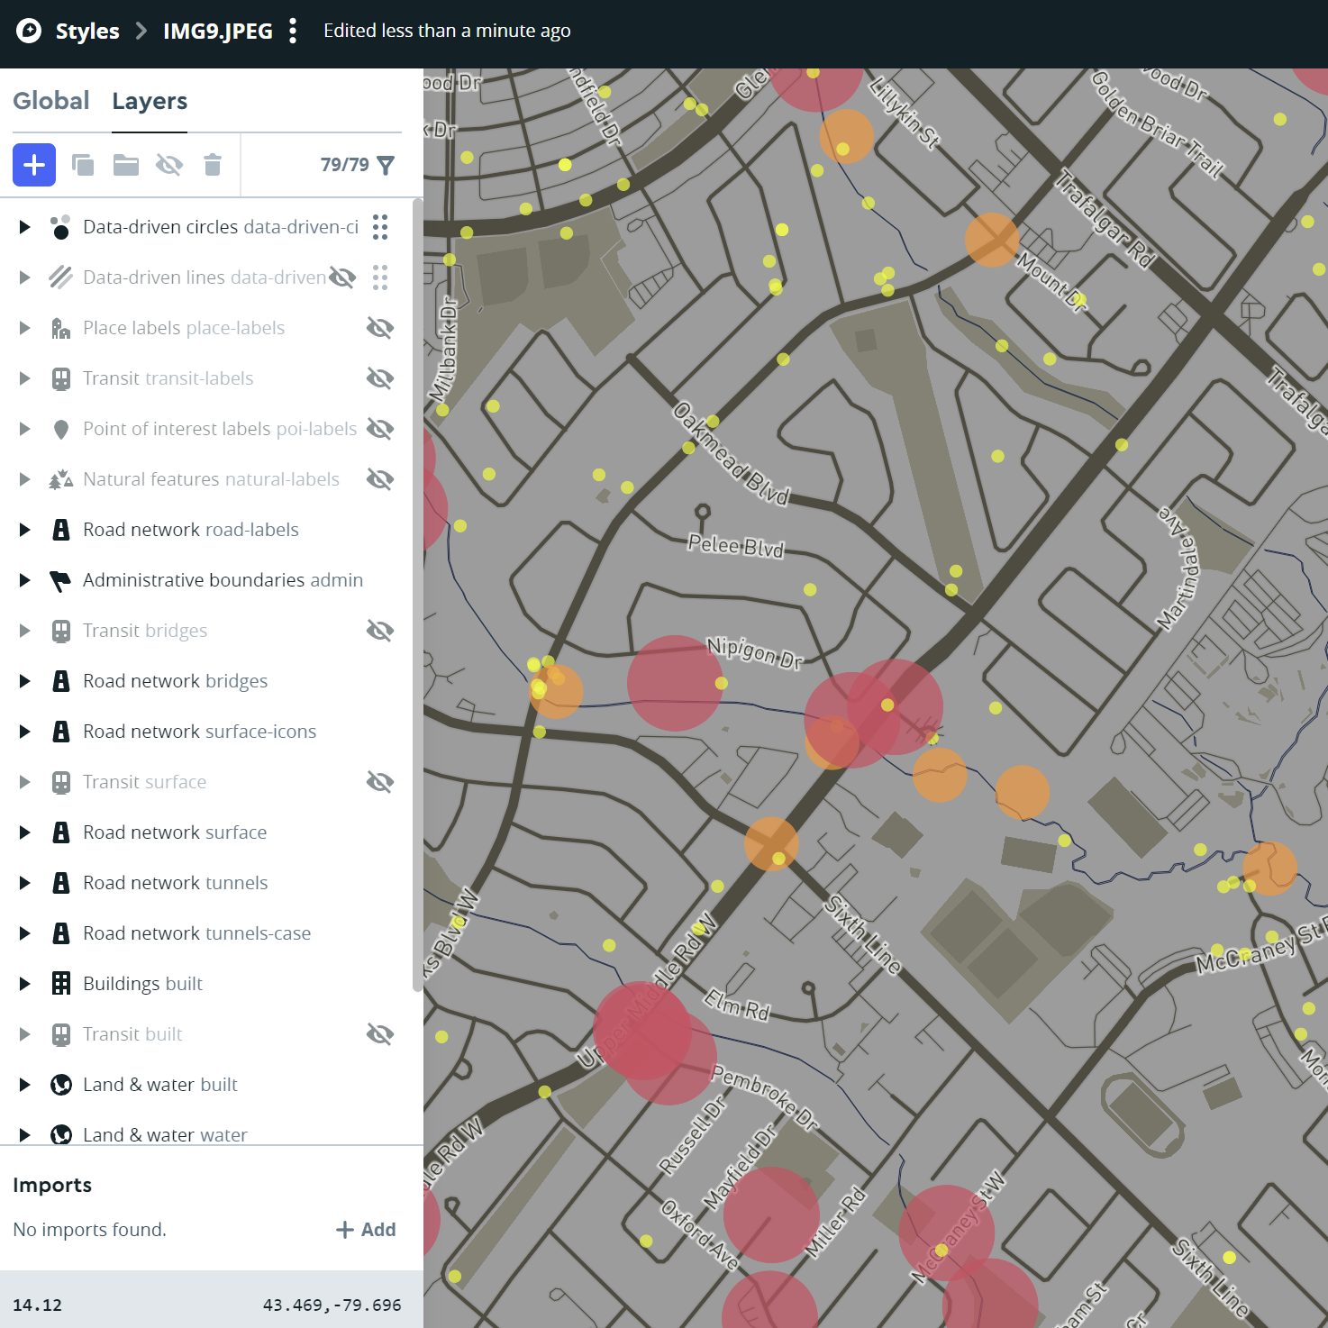Click the delete layer trash icon
This screenshot has width=1328, height=1328.
tap(213, 165)
